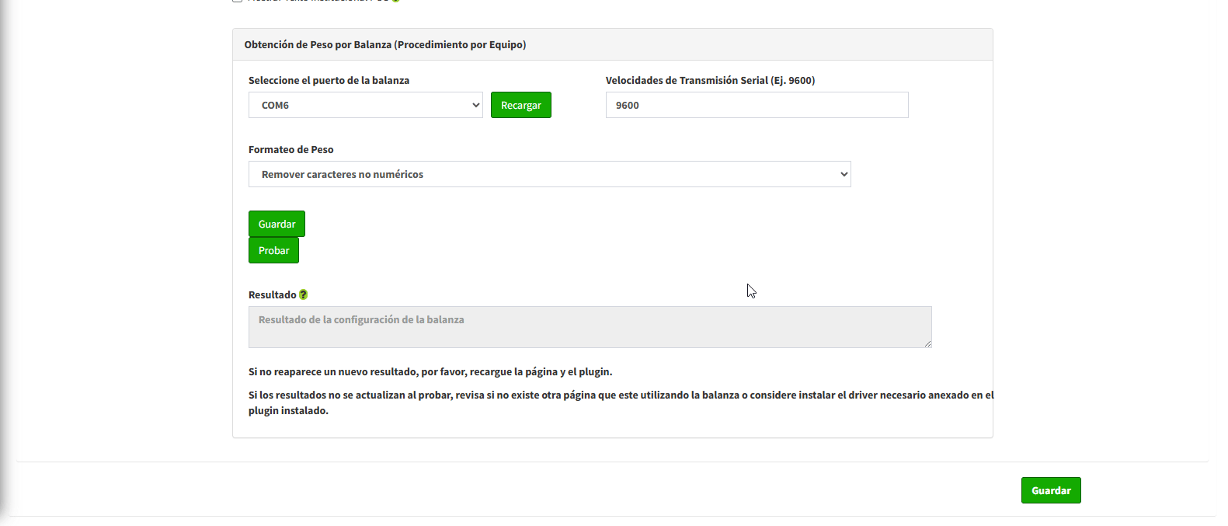The image size is (1228, 526).
Task: Click the Resultado label text
Action: point(272,294)
